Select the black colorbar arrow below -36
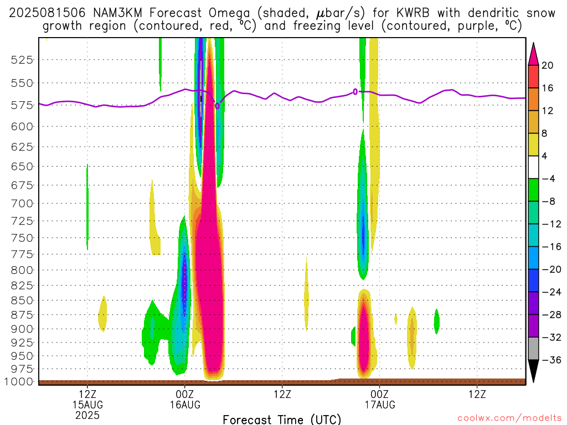Image resolution: width=567 pixels, height=425 pixels. 533,371
